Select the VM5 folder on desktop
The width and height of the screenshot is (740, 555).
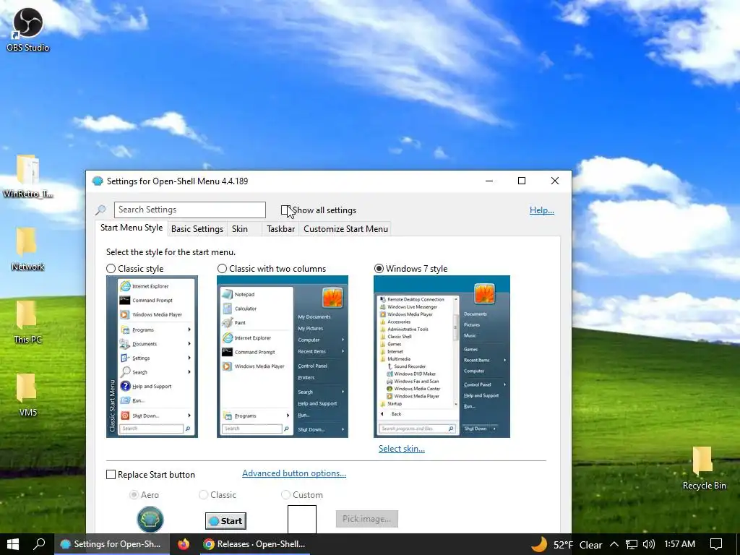(27, 395)
